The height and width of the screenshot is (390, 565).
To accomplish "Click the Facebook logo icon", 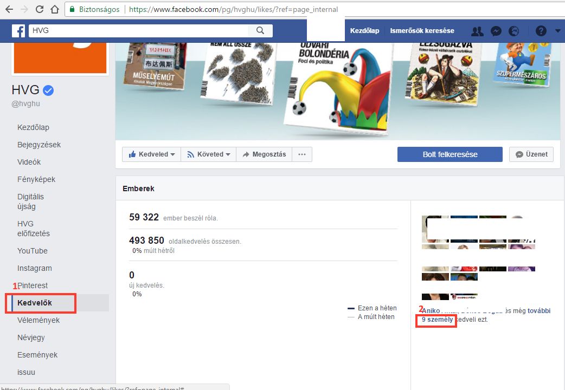I will (x=18, y=31).
